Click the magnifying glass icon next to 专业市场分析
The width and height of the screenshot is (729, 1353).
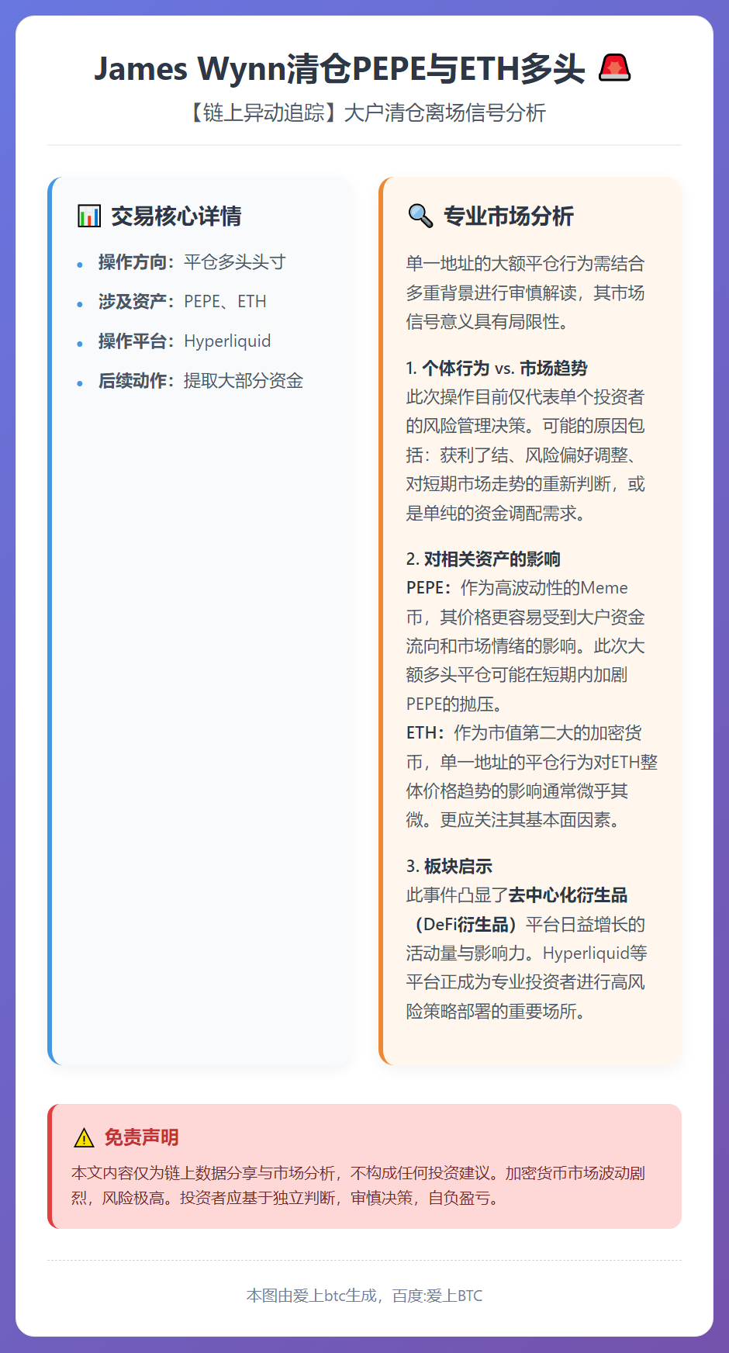pos(420,216)
